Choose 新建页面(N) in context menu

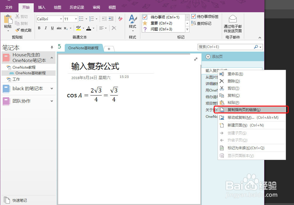(x=252, y=125)
